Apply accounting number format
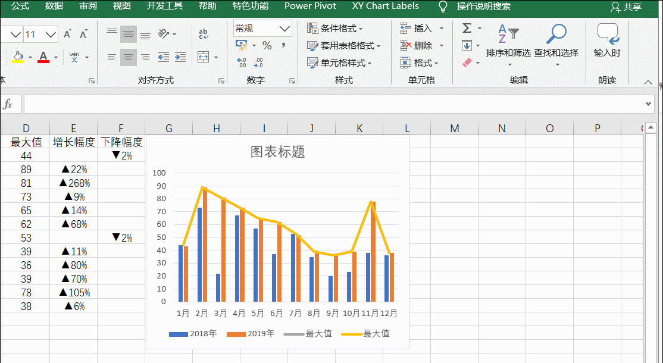 coord(242,45)
